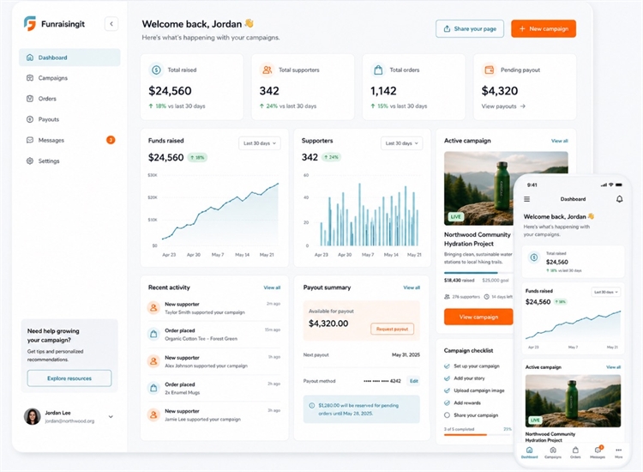Screen dimensions: 643x472
Task: Select mobile Orders tab
Action: pyautogui.click(x=575, y=452)
